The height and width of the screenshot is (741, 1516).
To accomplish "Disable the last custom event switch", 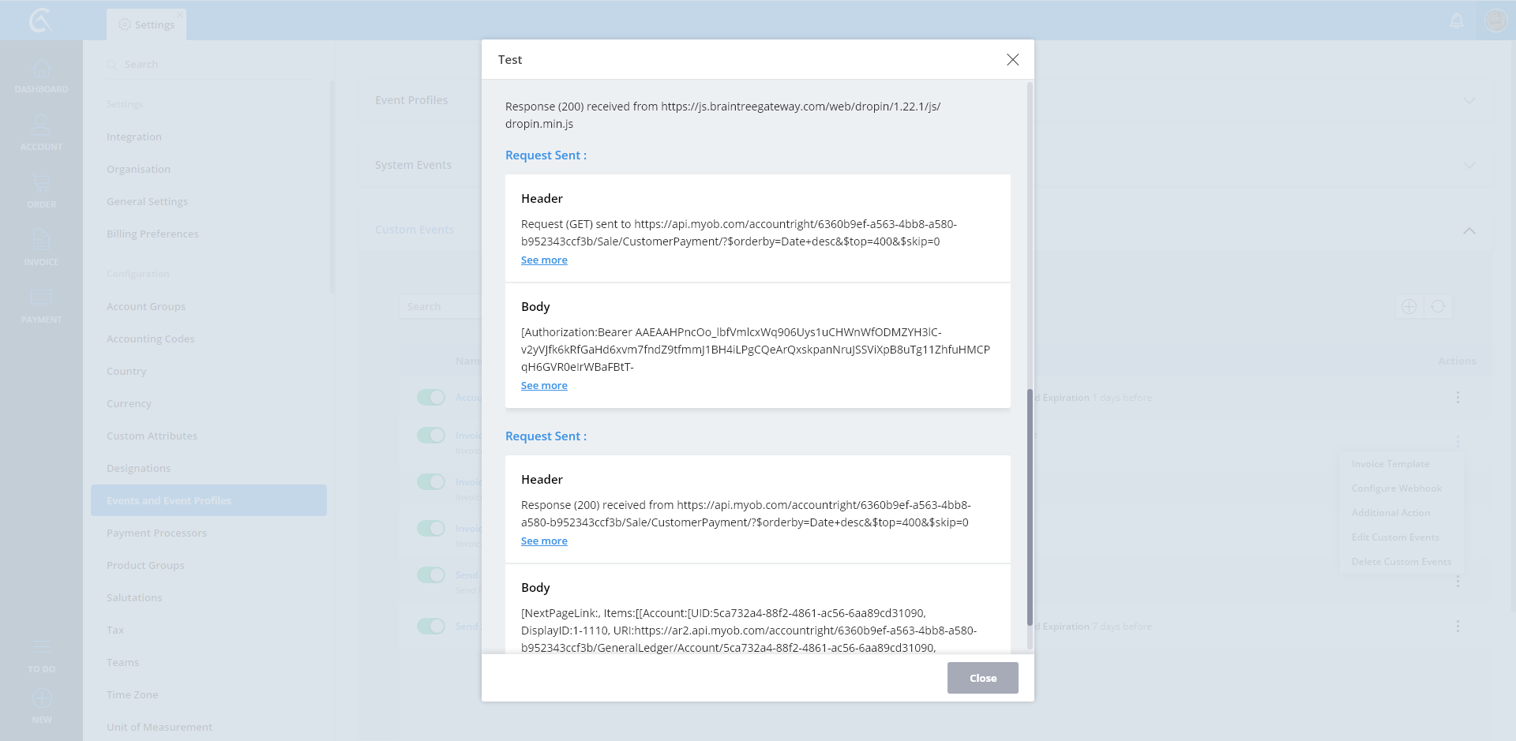I will click(x=431, y=626).
